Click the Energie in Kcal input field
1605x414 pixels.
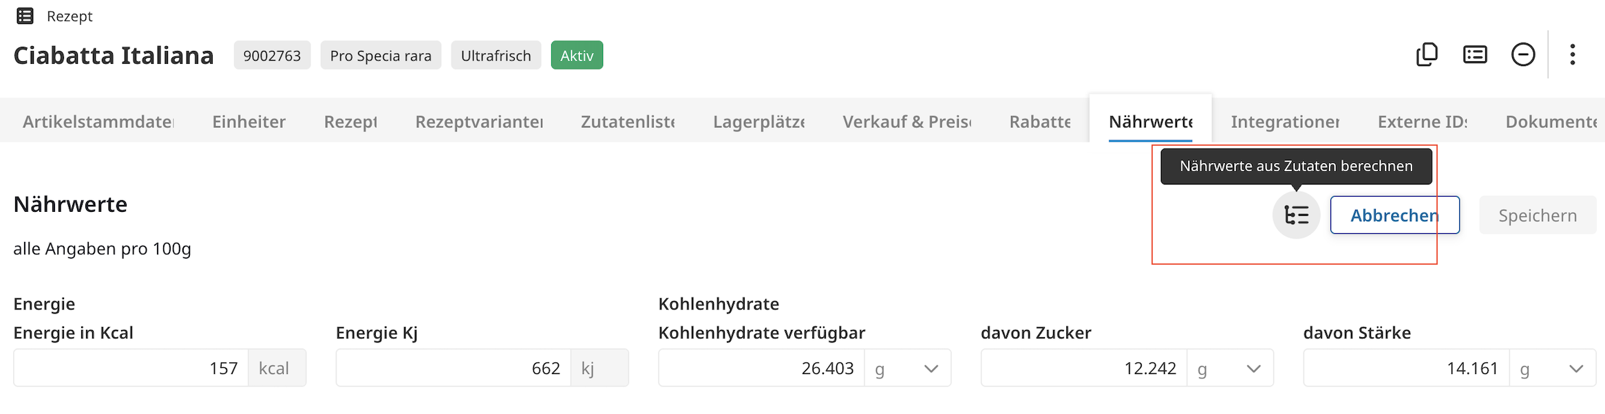click(x=131, y=368)
